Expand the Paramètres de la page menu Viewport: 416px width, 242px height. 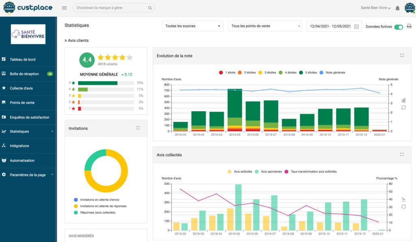point(29,175)
